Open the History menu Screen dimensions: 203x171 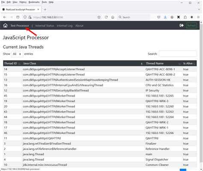[x=23, y=2]
